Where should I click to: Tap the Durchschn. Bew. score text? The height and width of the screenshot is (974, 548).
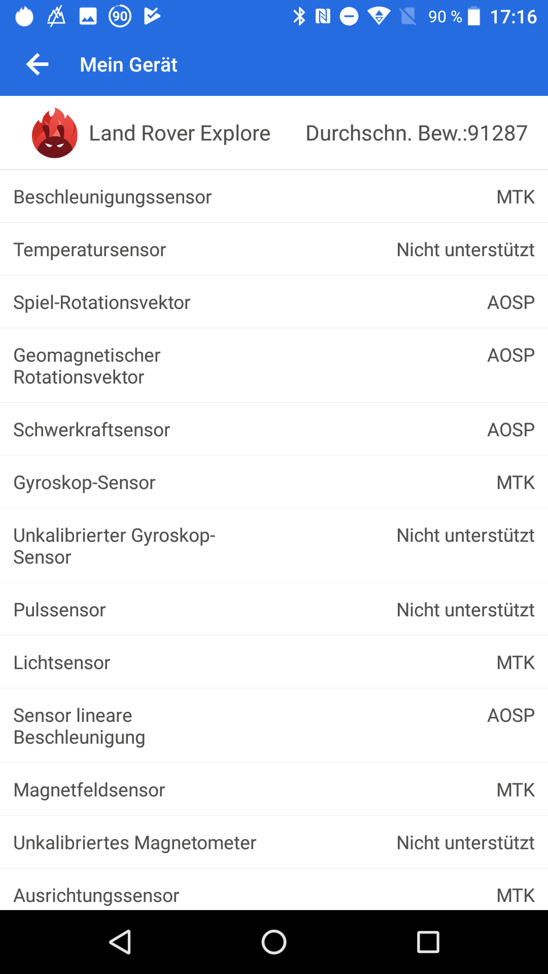click(x=416, y=133)
